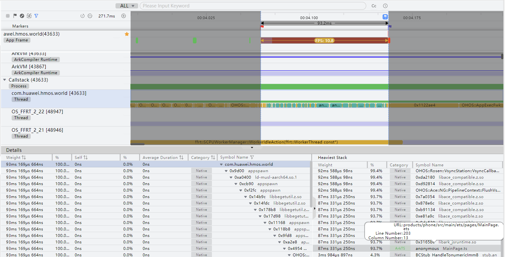Select the 0x1122ae4 callstack block
This screenshot has width=505, height=257.
[424, 105]
